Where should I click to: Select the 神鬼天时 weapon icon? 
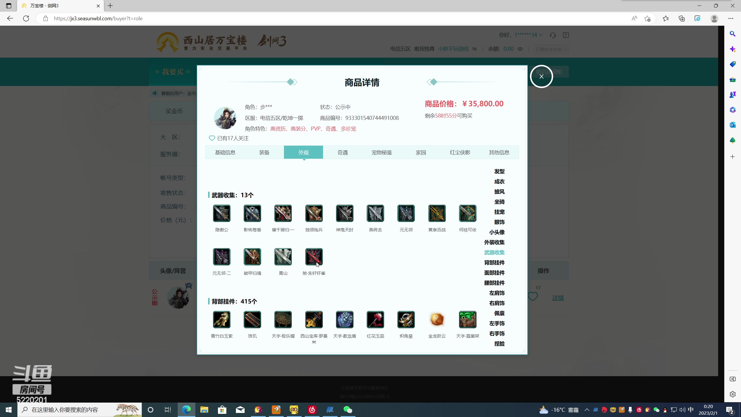coord(344,213)
